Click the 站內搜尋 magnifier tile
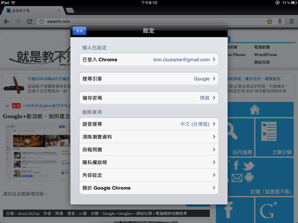The height and width of the screenshot is (223, 298). [241, 137]
